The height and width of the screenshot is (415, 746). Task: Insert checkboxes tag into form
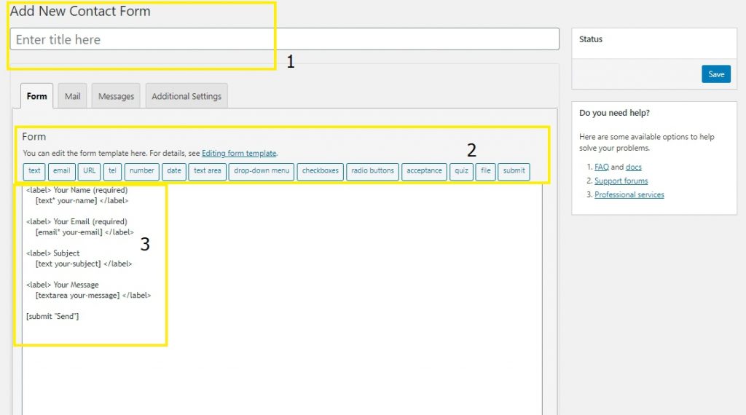point(321,171)
